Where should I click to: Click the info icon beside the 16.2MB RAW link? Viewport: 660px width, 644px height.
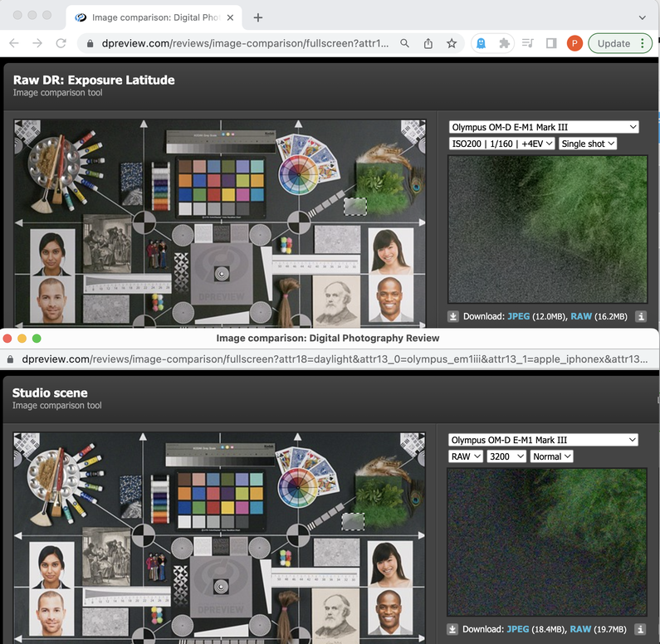coord(641,316)
